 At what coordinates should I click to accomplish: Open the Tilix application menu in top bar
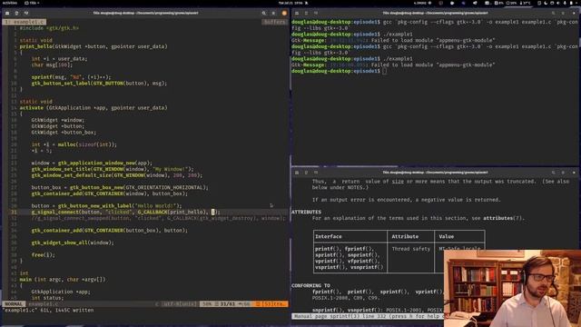point(33,3)
